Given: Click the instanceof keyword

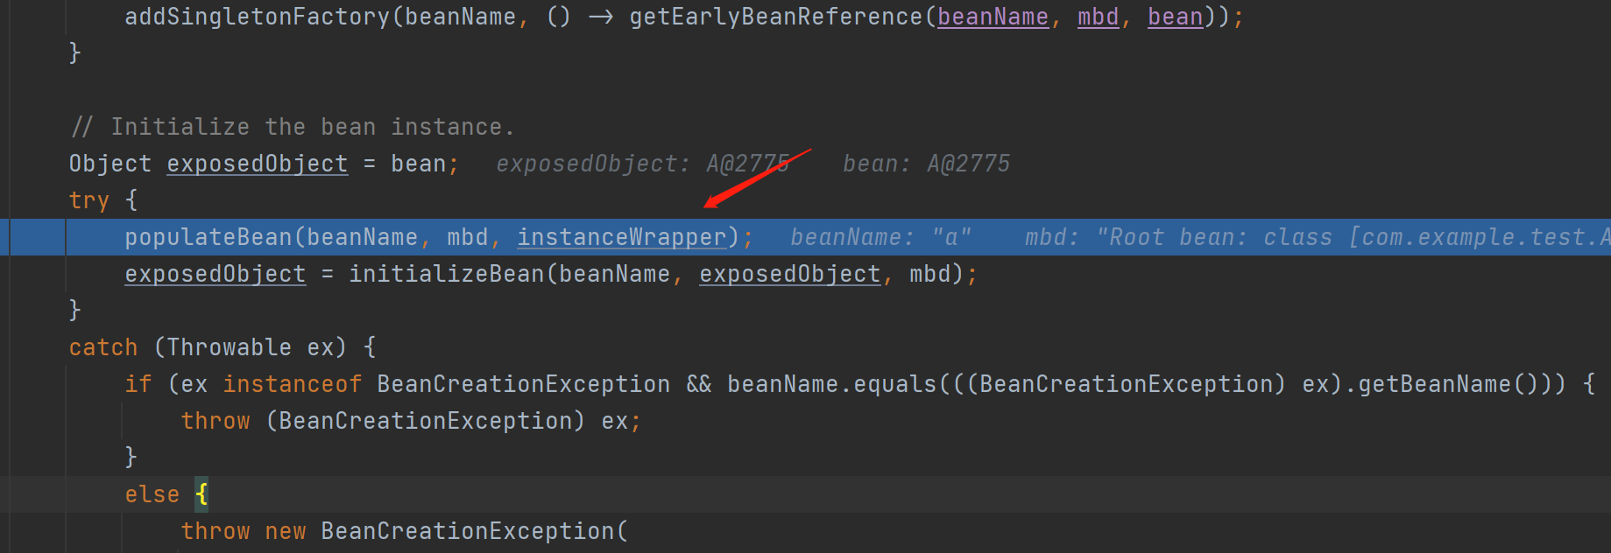Looking at the screenshot, I should click(292, 384).
